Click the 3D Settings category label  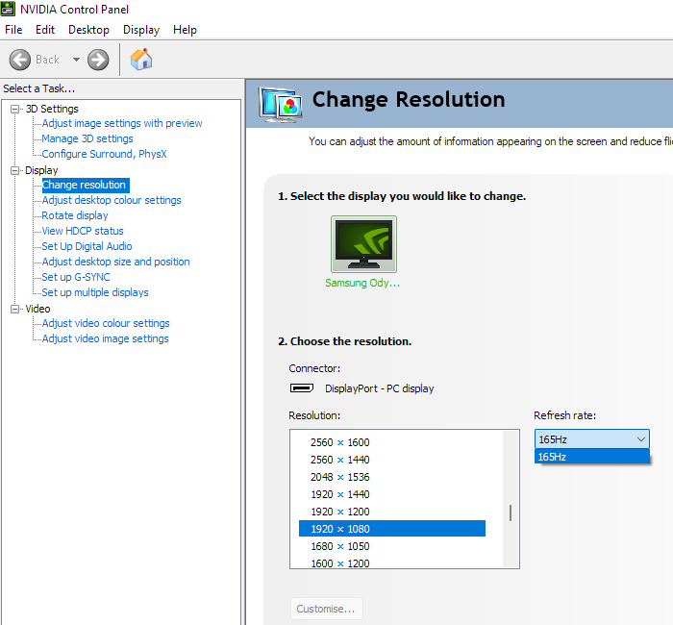[x=52, y=109]
